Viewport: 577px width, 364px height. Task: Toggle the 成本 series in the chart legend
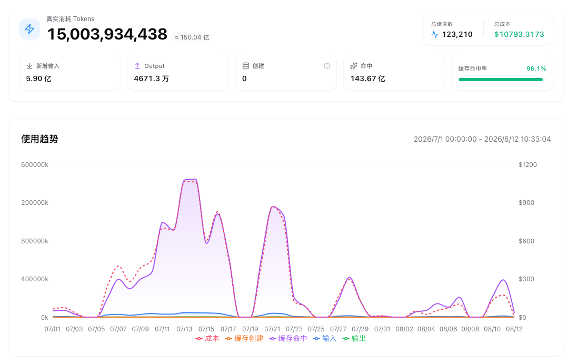[x=207, y=339]
